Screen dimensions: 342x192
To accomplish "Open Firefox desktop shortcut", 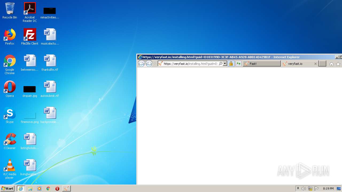I will click(10, 37).
